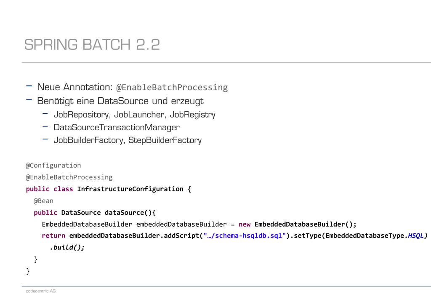Click the SPRING BATCH 2.2 slide title
The image size is (431, 305).
(x=92, y=45)
